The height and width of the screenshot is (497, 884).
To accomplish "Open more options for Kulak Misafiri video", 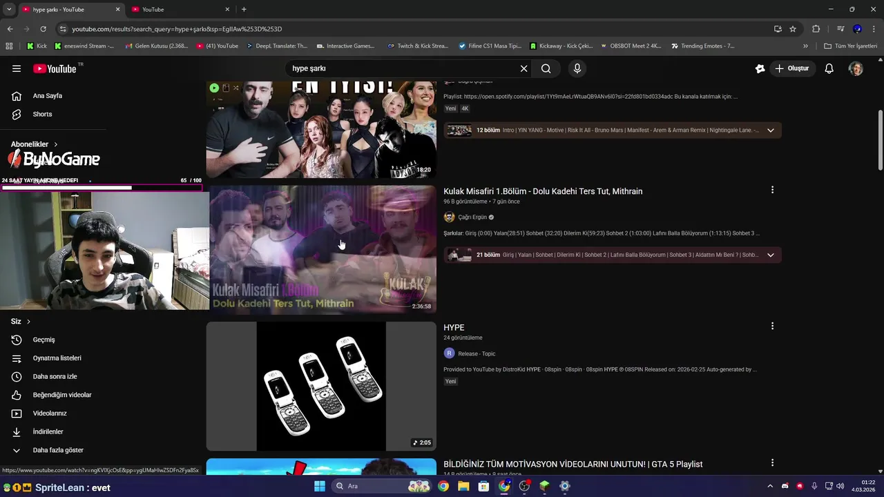I will (772, 190).
